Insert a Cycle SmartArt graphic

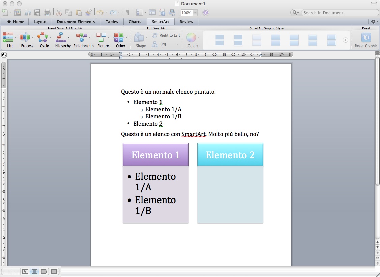(45, 40)
